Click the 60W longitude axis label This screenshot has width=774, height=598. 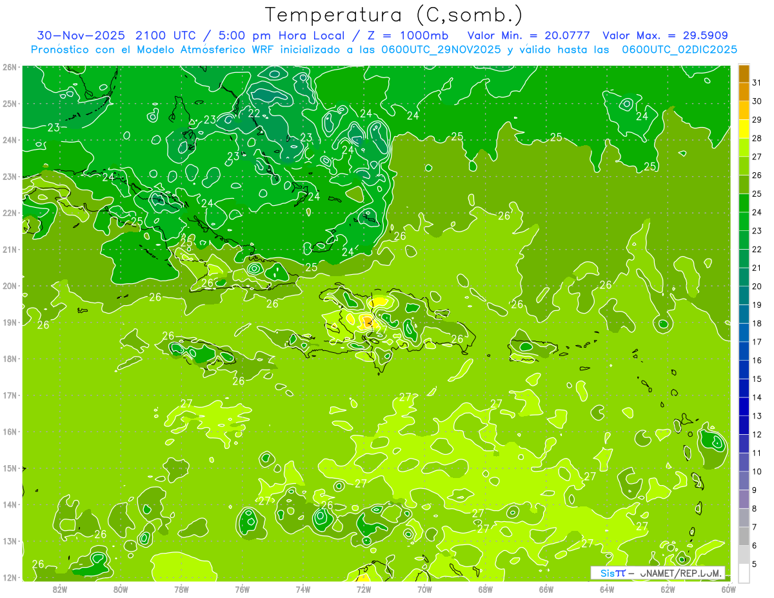pyautogui.click(x=729, y=588)
